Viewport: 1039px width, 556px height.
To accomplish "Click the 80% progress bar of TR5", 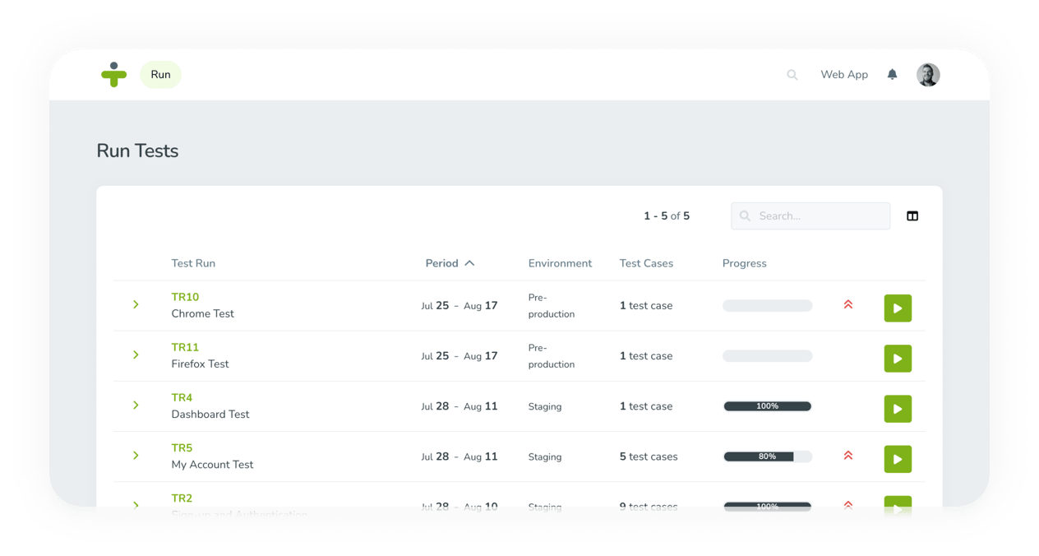I will [767, 455].
